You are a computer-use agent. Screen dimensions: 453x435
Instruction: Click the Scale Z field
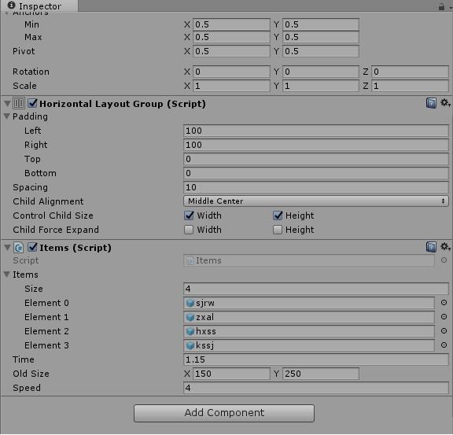pyautogui.click(x=410, y=86)
